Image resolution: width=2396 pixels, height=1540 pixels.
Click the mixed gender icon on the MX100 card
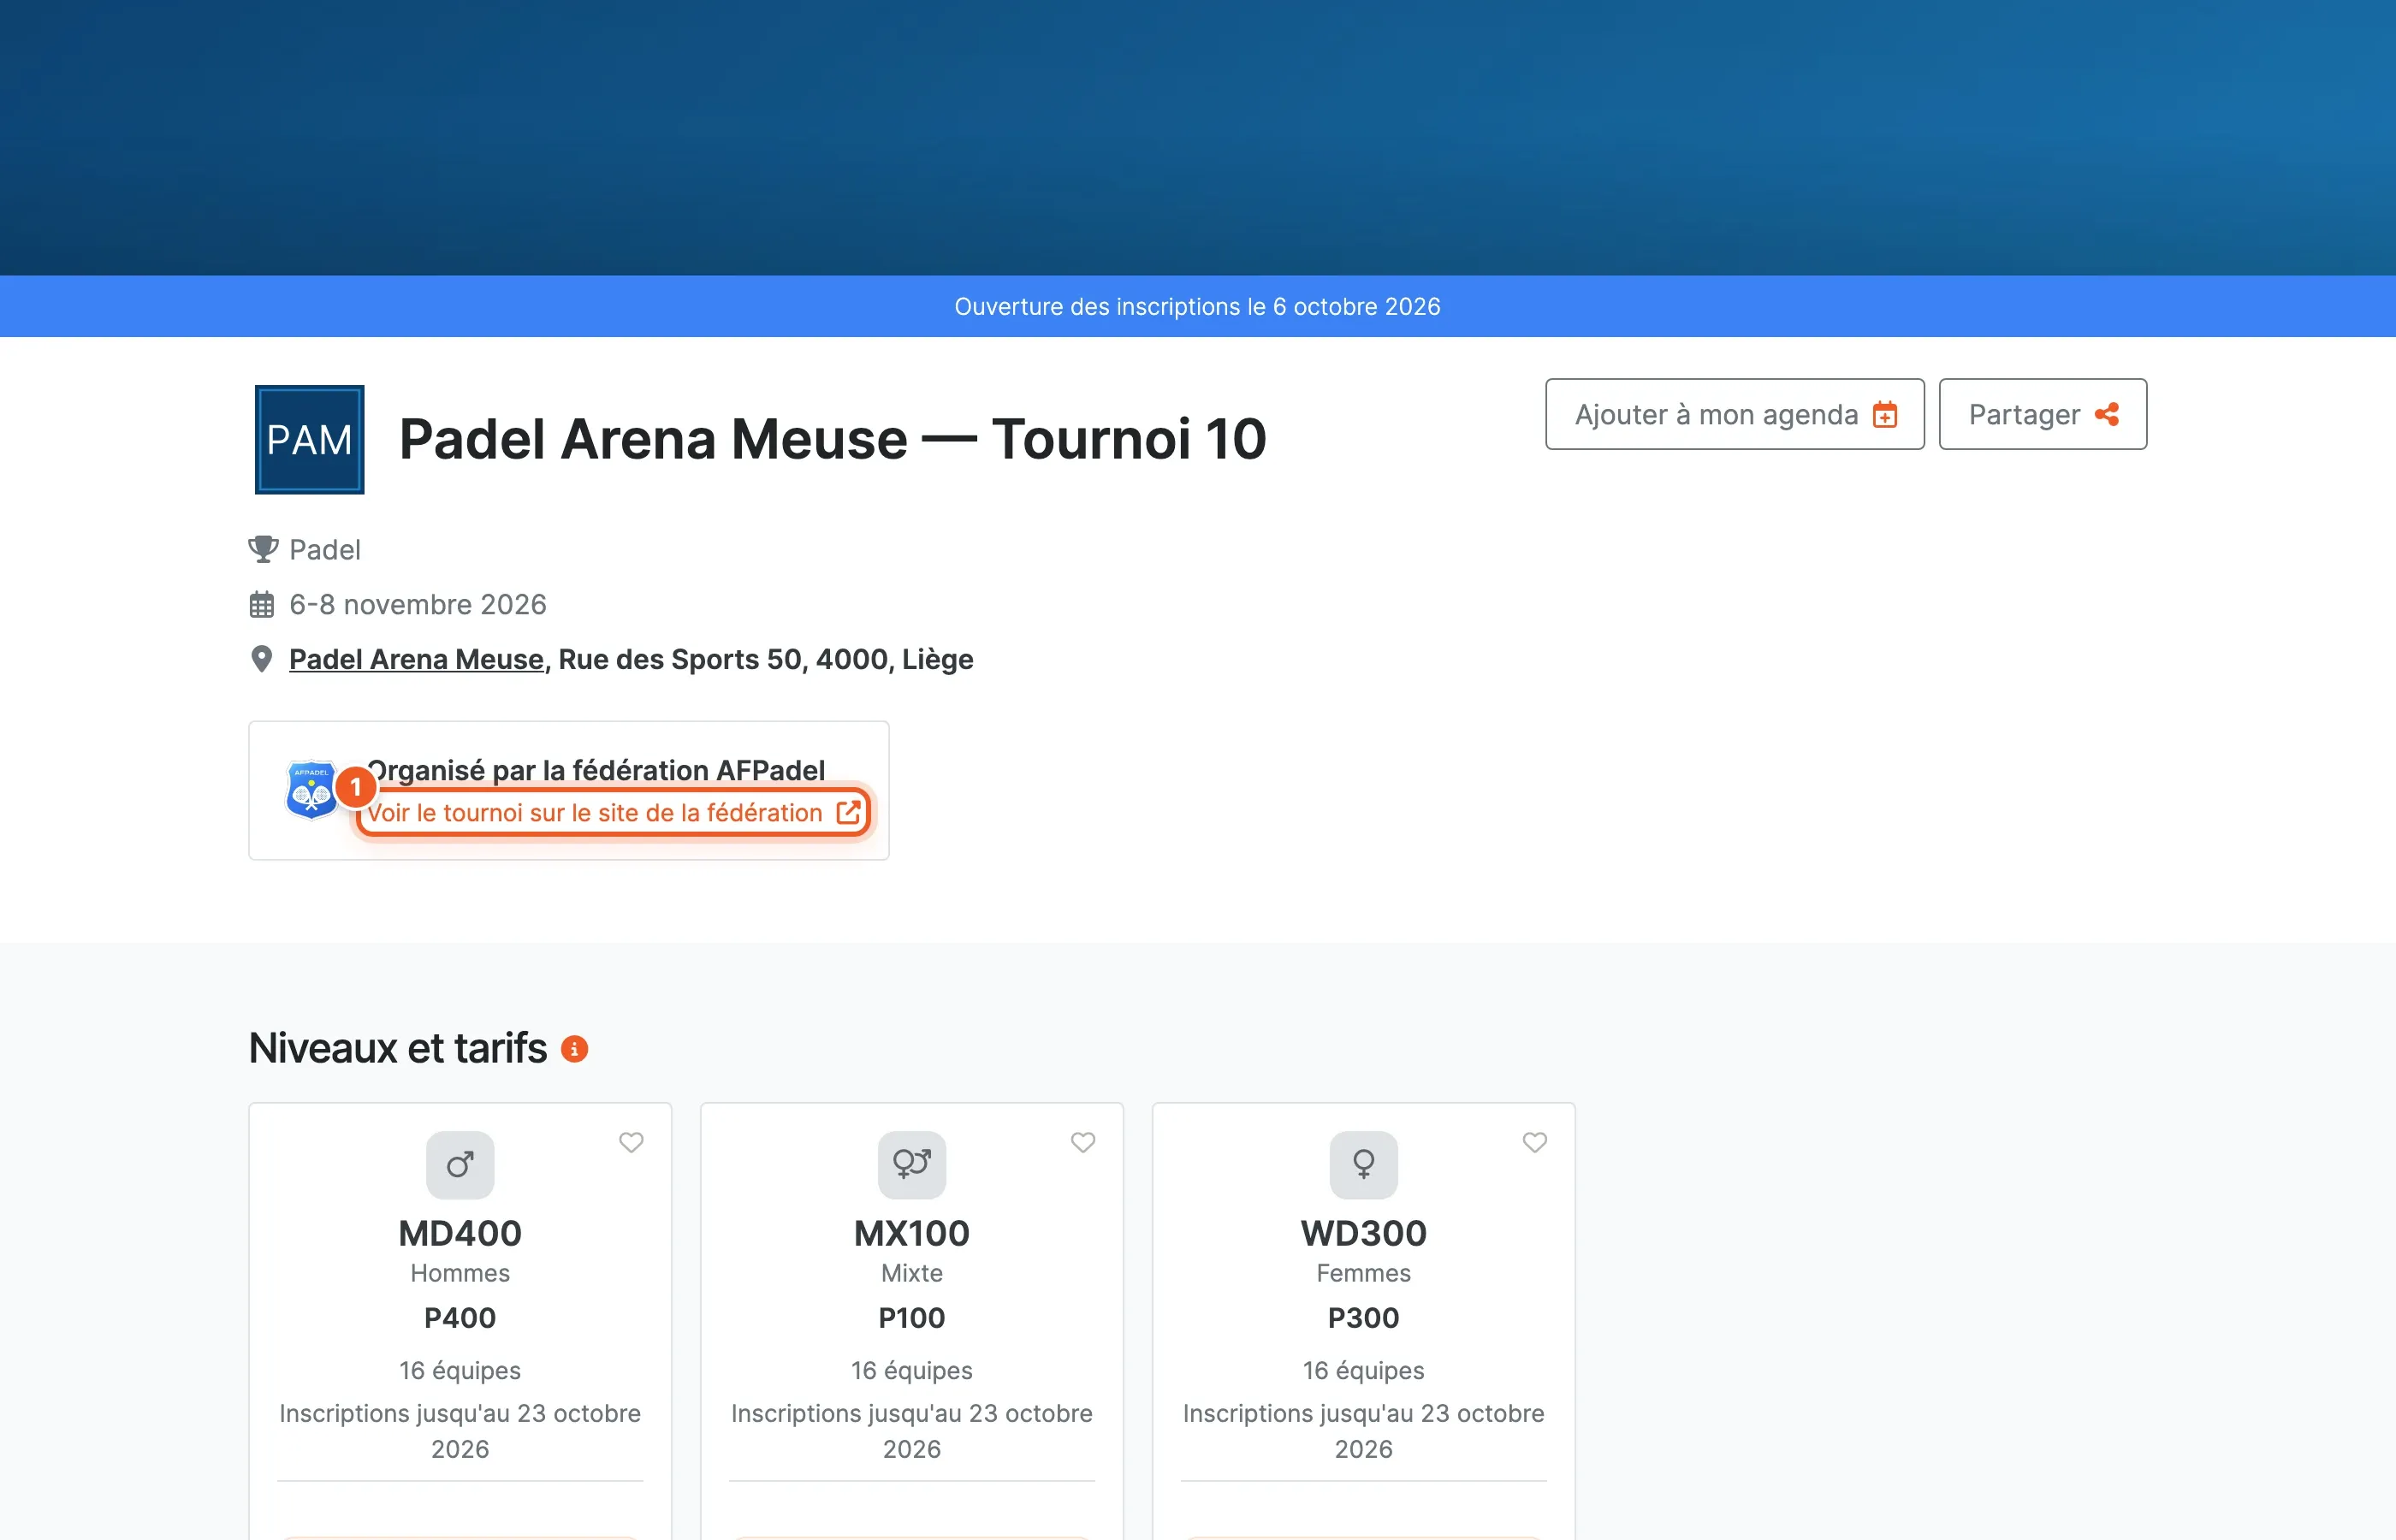912,1164
